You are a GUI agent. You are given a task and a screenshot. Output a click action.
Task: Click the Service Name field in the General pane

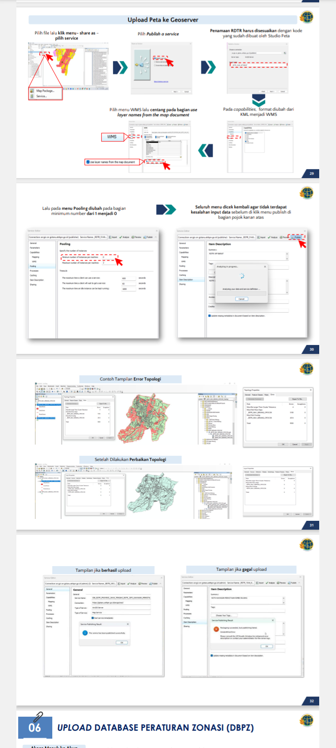[121, 598]
